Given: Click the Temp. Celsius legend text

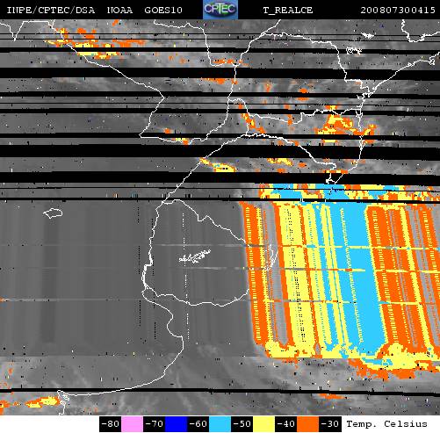Looking at the screenshot, I should coord(386,424).
